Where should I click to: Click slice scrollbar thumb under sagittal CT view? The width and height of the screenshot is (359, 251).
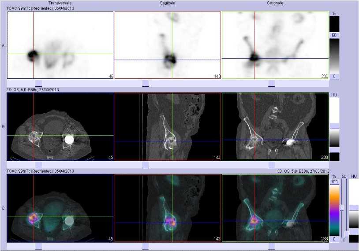pyautogui.click(x=146, y=165)
